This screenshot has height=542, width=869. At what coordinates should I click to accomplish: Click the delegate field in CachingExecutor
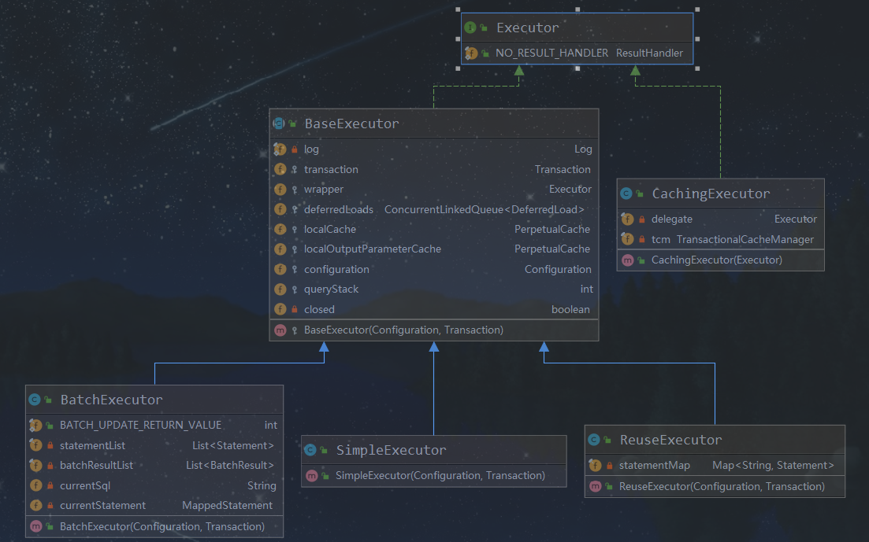pos(671,219)
